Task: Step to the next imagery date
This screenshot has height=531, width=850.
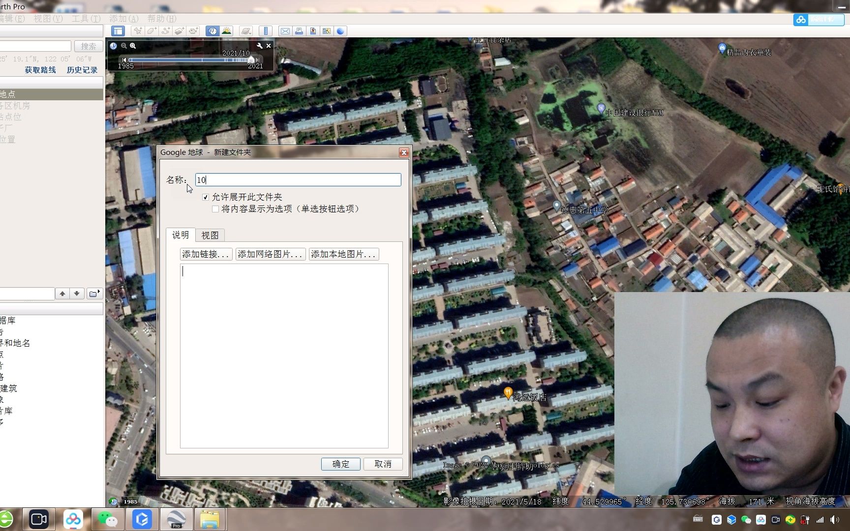Action: (257, 60)
